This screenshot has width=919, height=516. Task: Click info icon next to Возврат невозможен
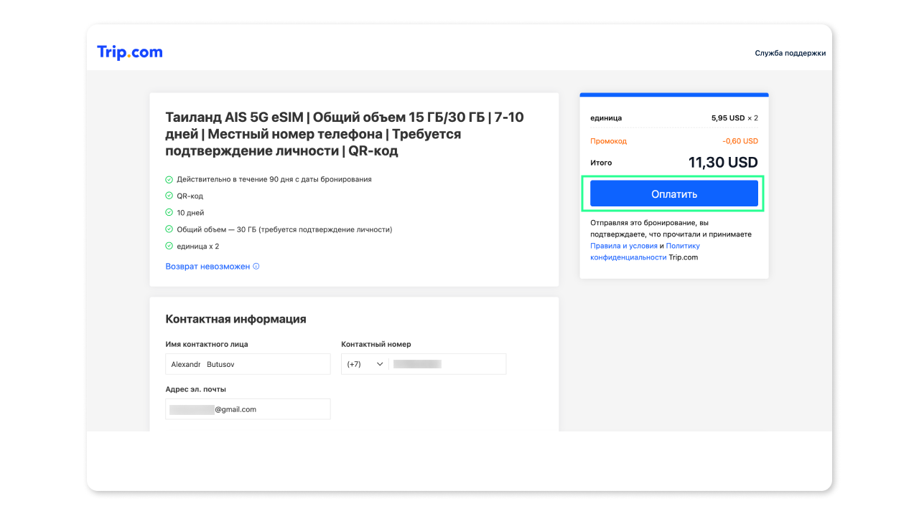(x=256, y=267)
